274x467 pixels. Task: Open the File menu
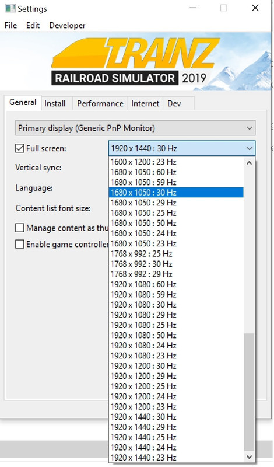(10, 25)
